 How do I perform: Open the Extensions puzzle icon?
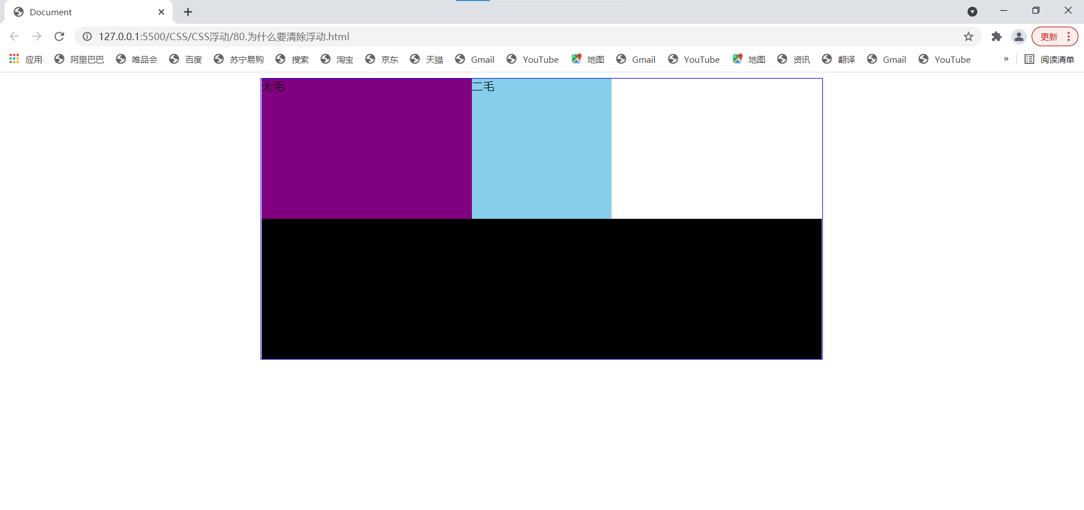(x=996, y=37)
